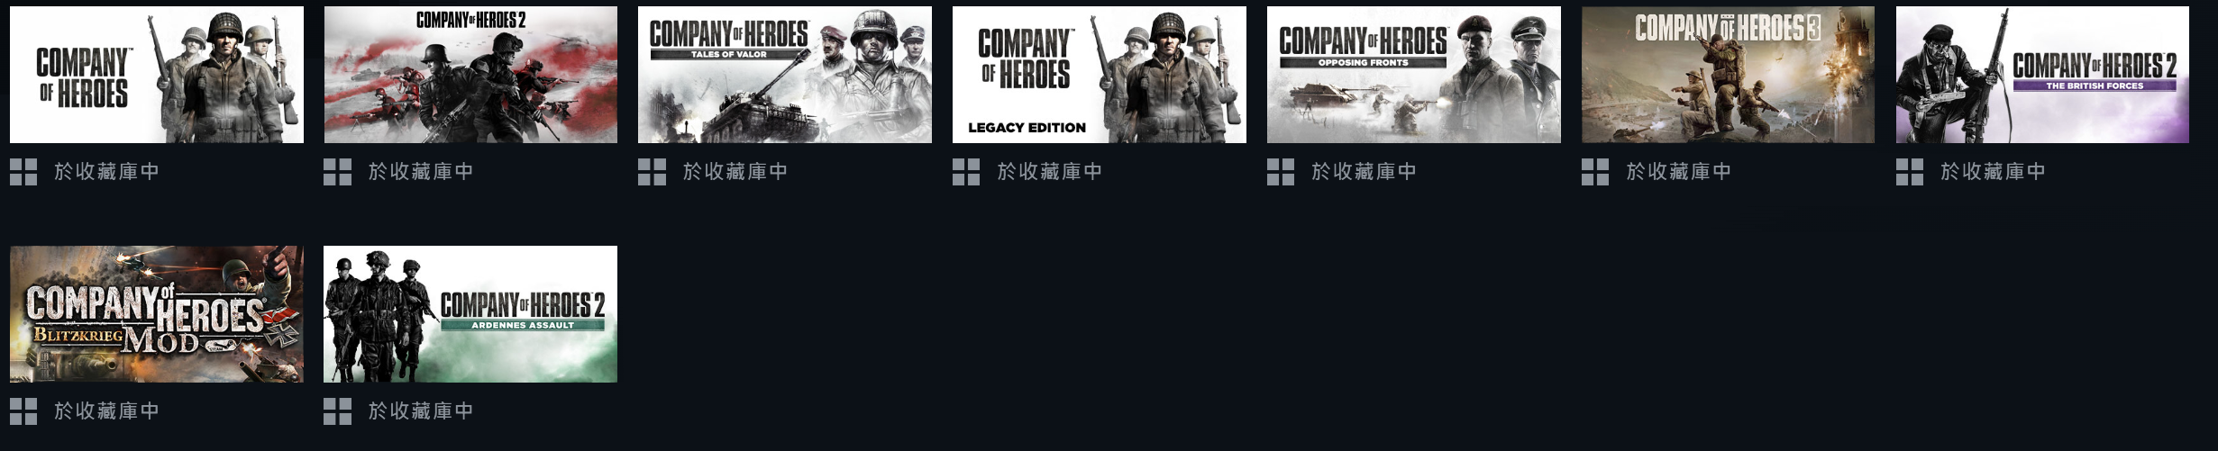The width and height of the screenshot is (2218, 451).
Task: Select Company of Heroes Opposing Fronts
Action: 1414,75
